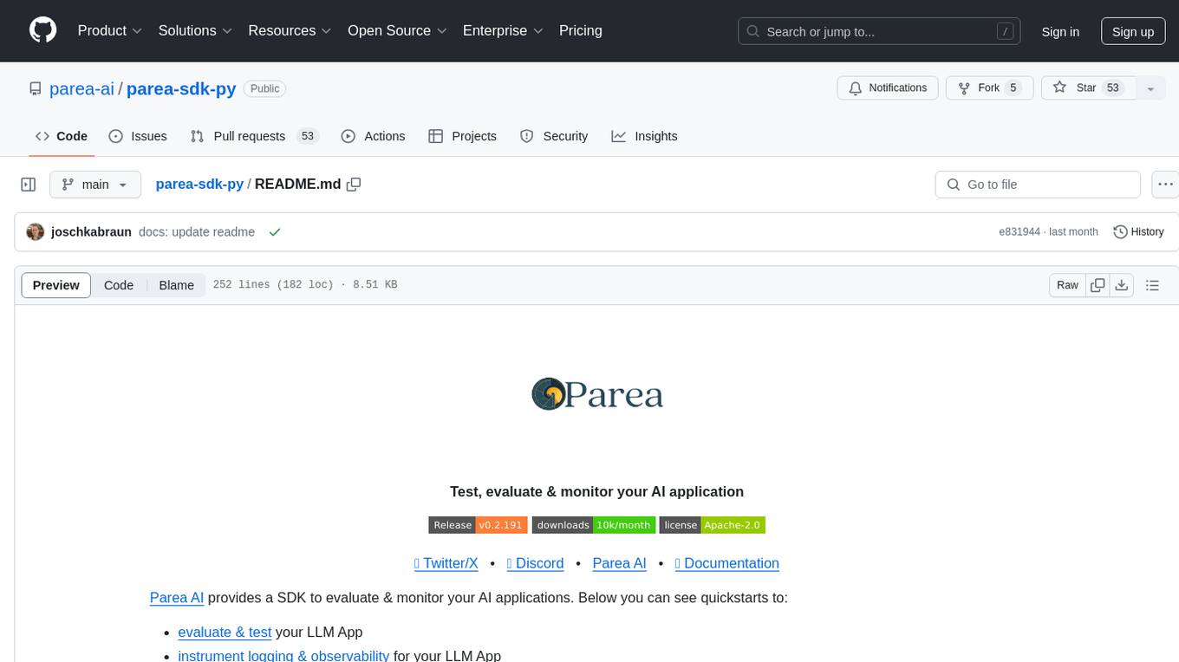1179x662 pixels.
Task: Switch to the Pull requests tab
Action: [x=255, y=136]
